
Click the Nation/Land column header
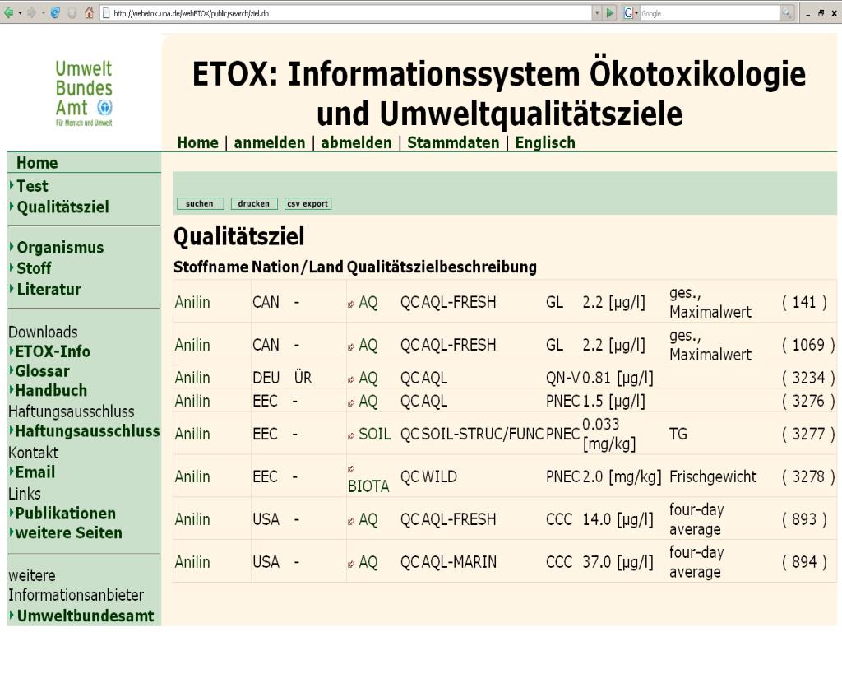tap(298, 267)
